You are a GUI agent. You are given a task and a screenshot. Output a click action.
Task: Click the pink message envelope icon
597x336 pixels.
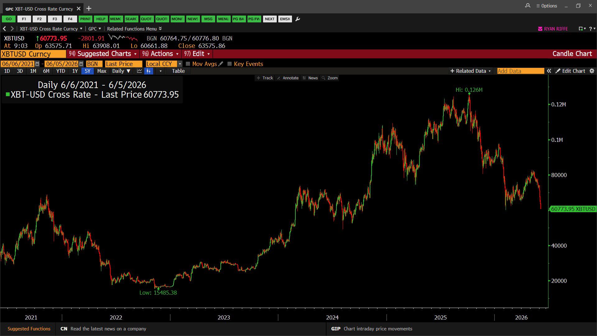pyautogui.click(x=540, y=29)
